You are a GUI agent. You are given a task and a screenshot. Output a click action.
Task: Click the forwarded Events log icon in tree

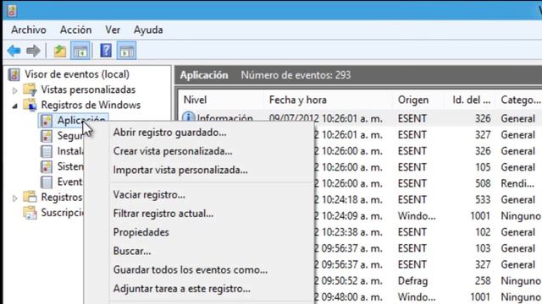click(x=46, y=182)
